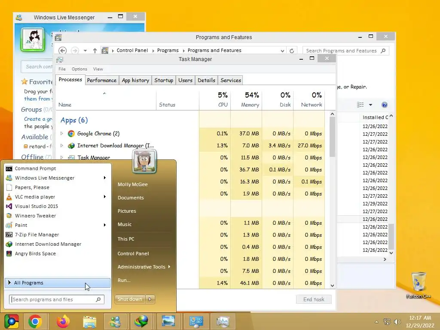Open recent locations dropdown arrow

(85, 51)
